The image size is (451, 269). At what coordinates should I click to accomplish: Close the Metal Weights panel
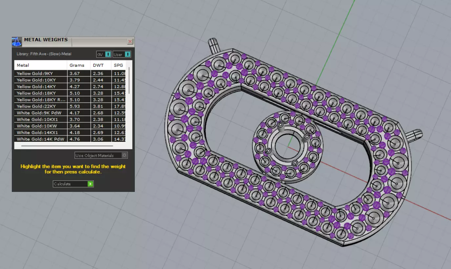[130, 42]
